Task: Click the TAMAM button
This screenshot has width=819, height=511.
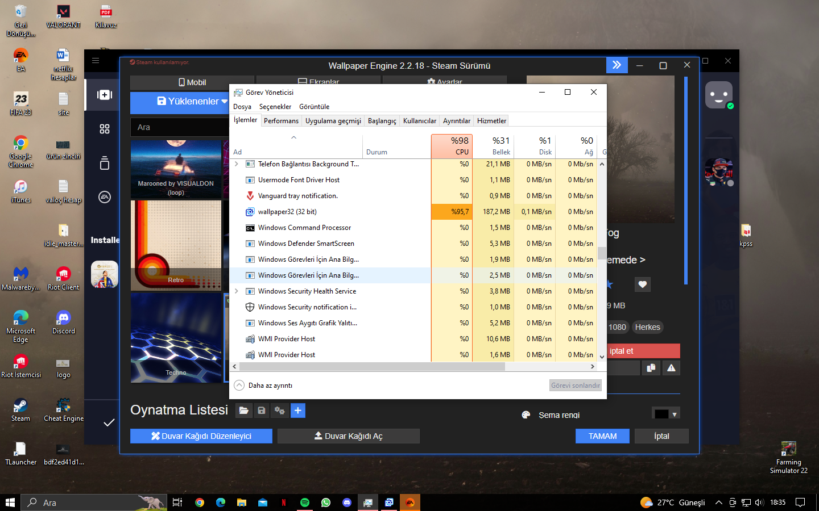Action: pos(603,436)
